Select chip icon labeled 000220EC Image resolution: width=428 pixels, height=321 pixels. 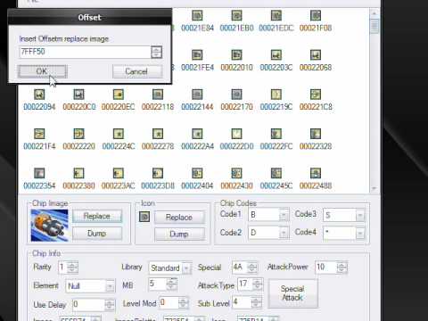coord(119,95)
